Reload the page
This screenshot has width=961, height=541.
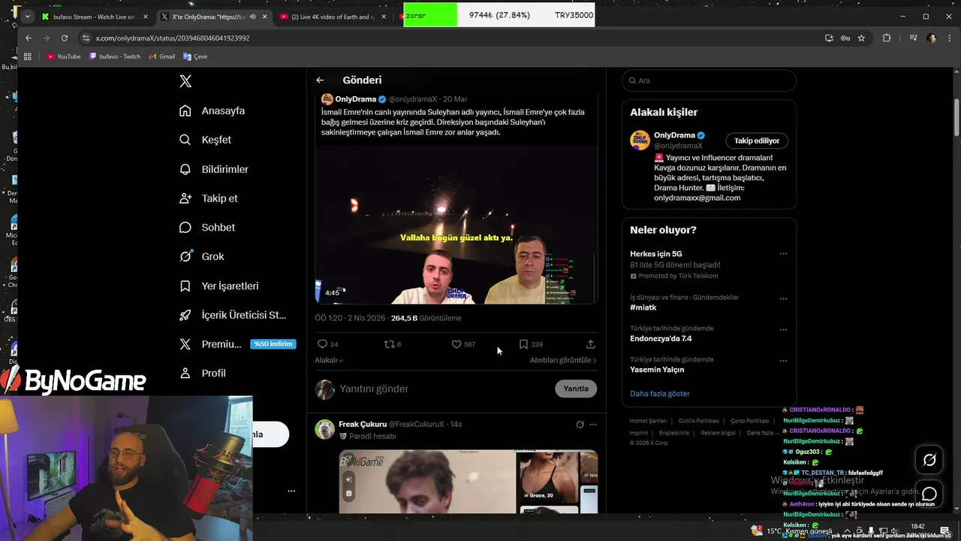point(65,38)
